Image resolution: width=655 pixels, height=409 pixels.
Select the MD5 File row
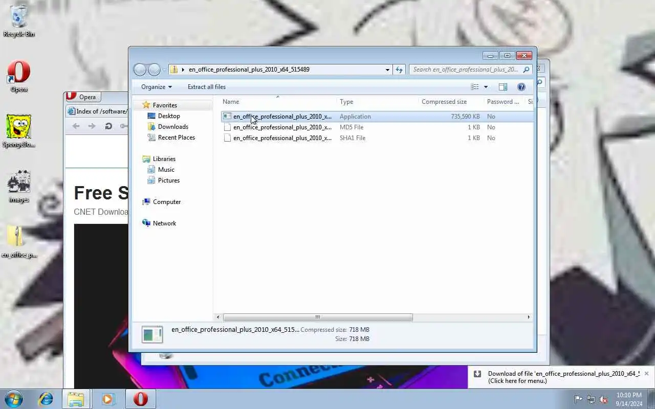377,127
